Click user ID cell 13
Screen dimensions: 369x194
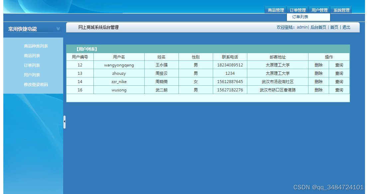click(80, 73)
